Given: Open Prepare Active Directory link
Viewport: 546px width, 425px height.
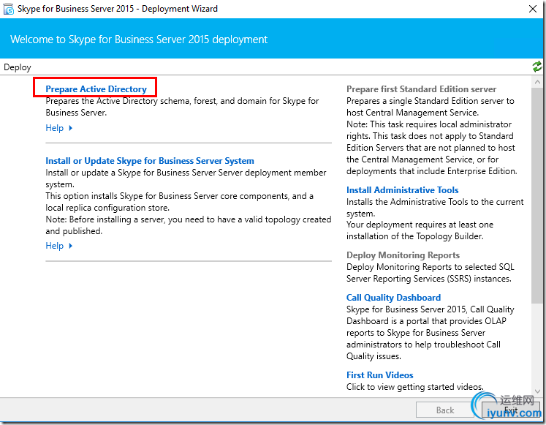Looking at the screenshot, I should 96,89.
